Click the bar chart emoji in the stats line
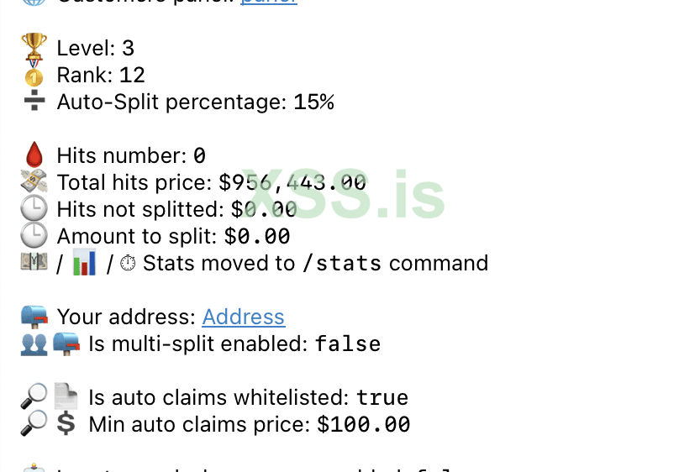 click(x=85, y=263)
